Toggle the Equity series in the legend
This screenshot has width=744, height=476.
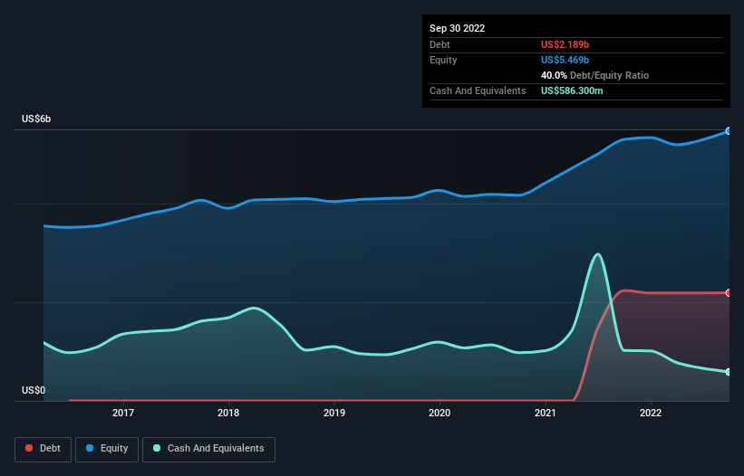coord(107,449)
